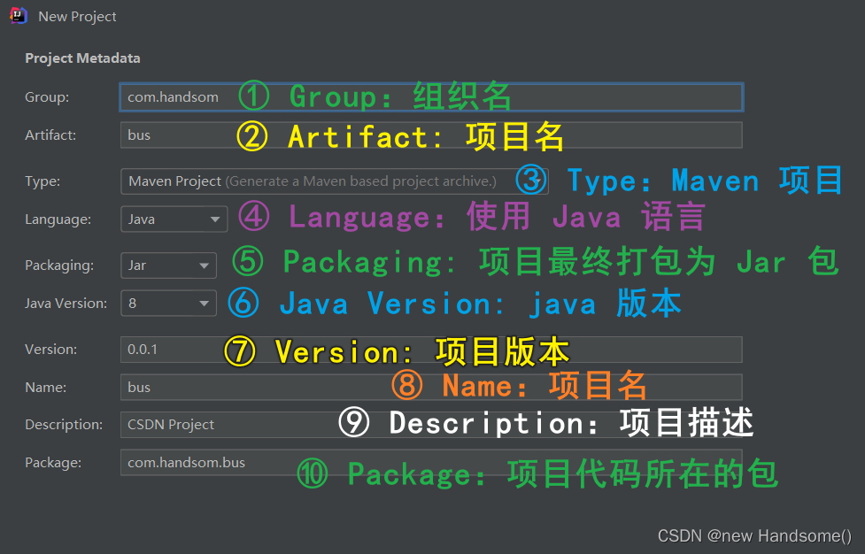The image size is (865, 554).
Task: Open the Type dropdown showing Maven Project
Action: click(x=335, y=181)
